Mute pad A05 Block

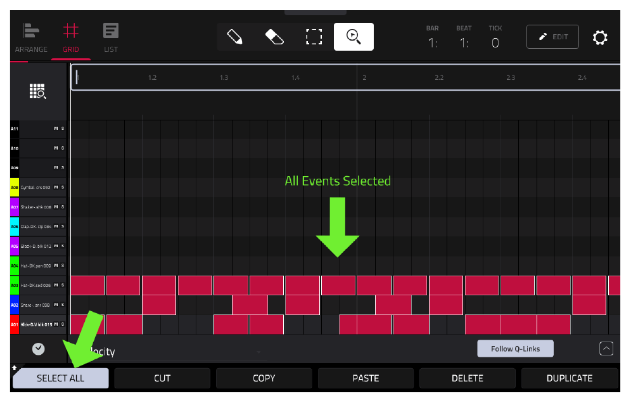pyautogui.click(x=56, y=246)
